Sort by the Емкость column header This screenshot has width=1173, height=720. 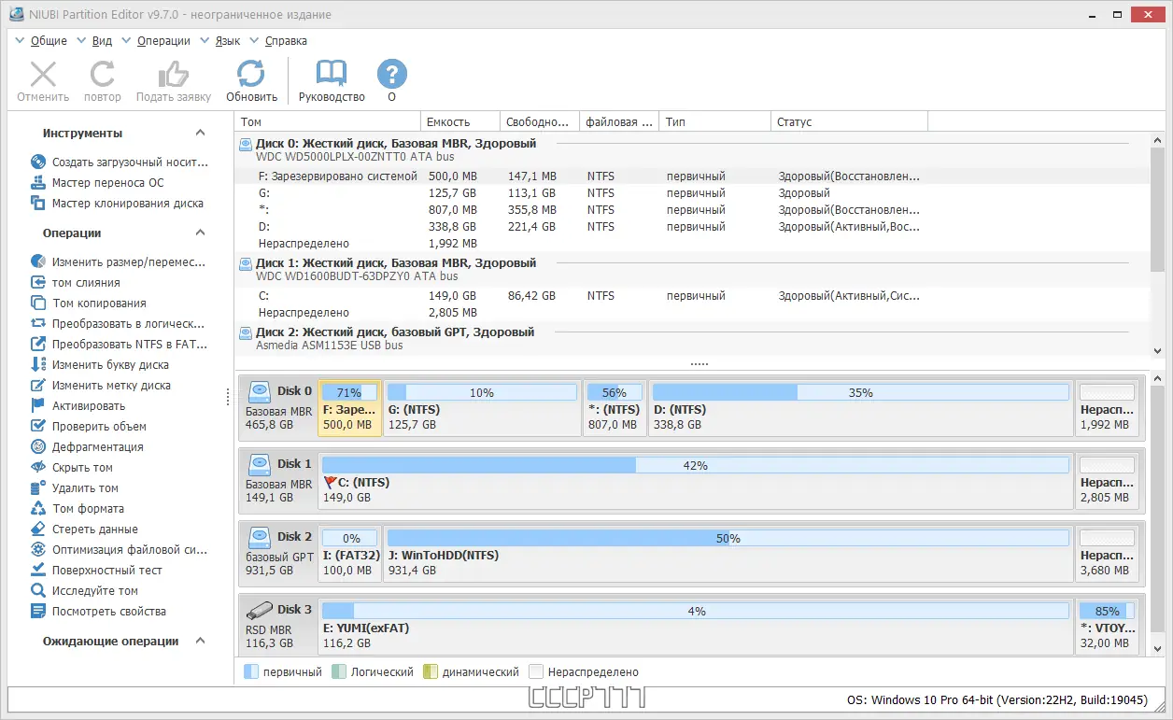(x=460, y=121)
